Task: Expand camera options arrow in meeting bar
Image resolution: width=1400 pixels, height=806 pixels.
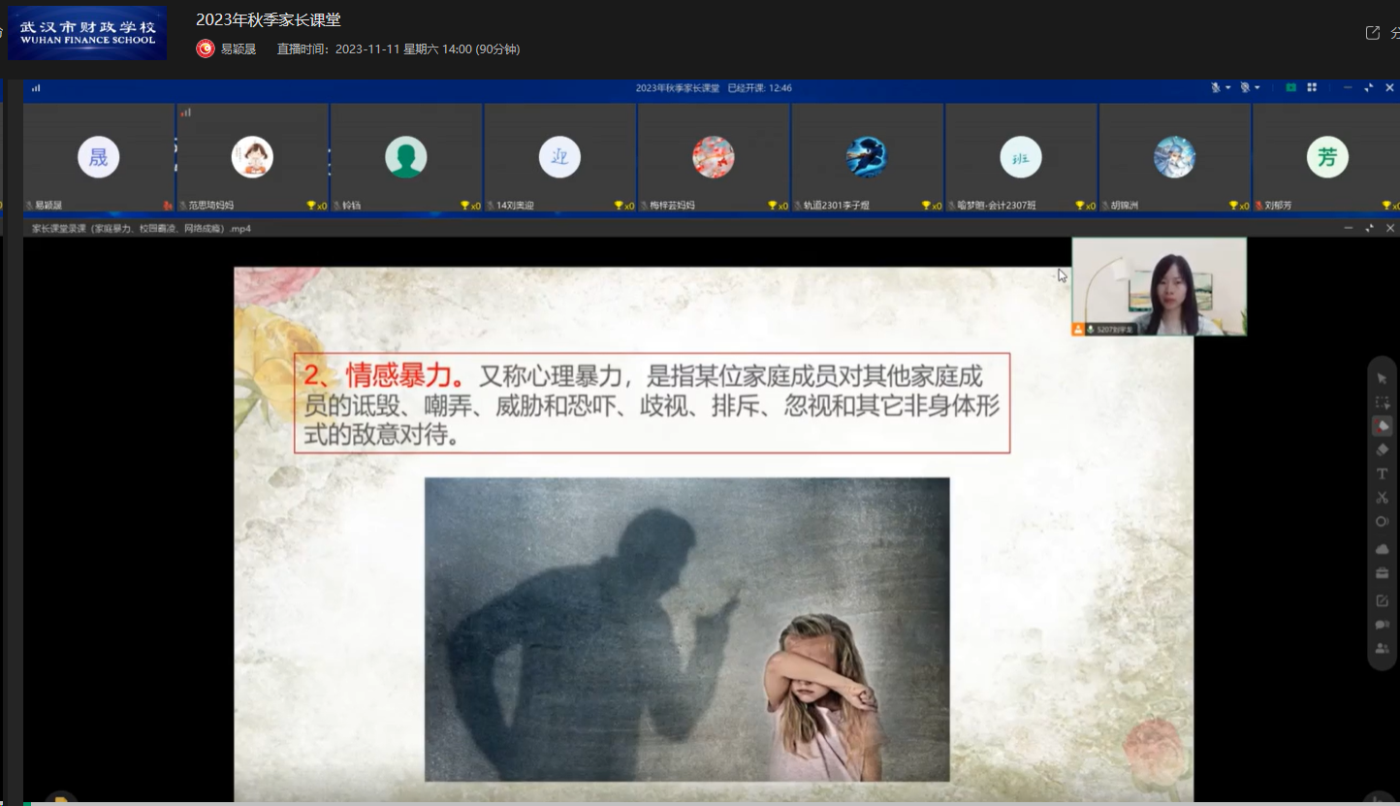Action: click(1257, 87)
